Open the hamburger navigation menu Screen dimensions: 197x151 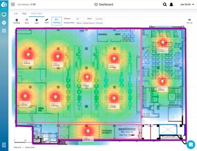click(x=13, y=4)
